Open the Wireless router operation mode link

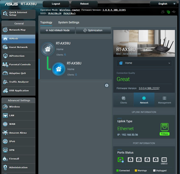(70, 10)
